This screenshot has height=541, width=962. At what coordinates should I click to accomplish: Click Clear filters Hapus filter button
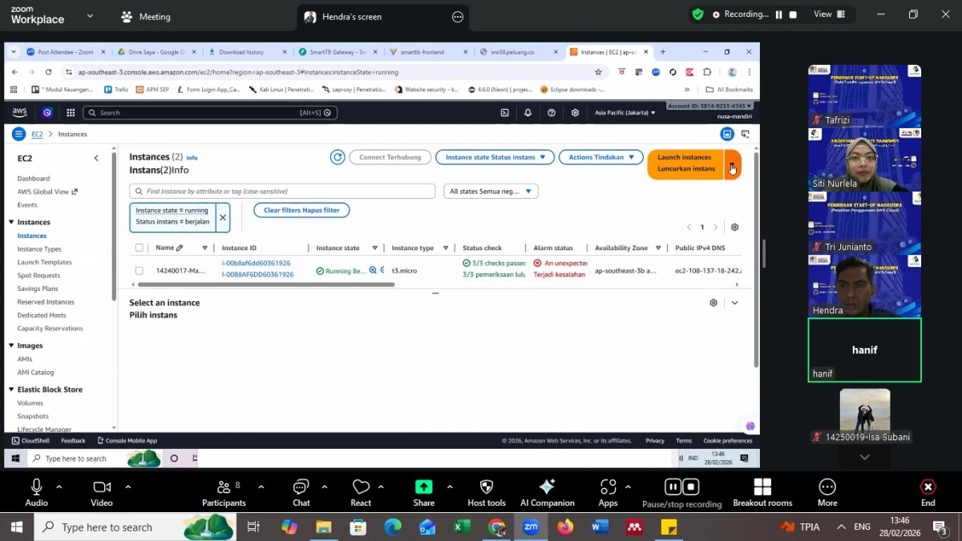pos(301,210)
